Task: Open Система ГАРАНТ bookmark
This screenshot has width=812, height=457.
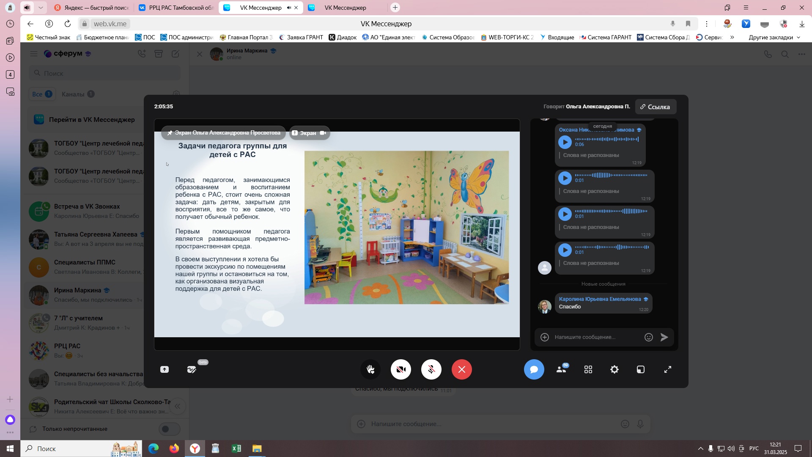Action: 605,37
